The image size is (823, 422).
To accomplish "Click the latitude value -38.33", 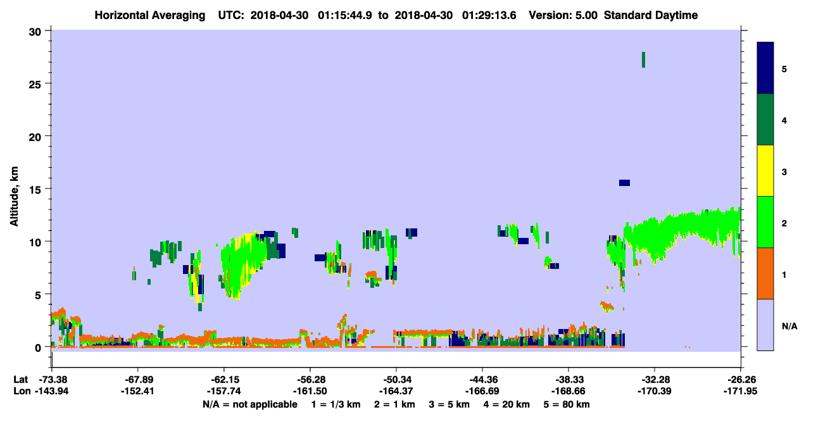I will (569, 379).
